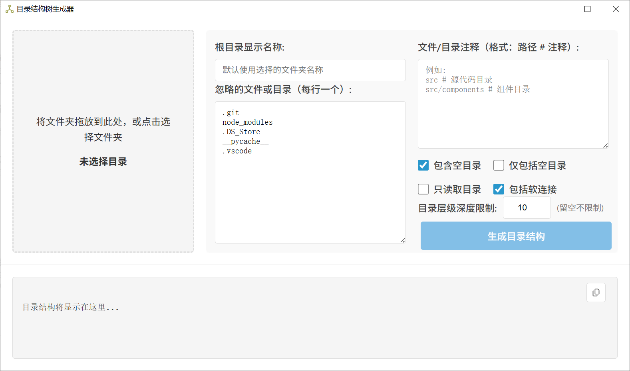Focus the 根目录显示名称 input field
Viewport: 630px width, 371px height.
tap(310, 70)
